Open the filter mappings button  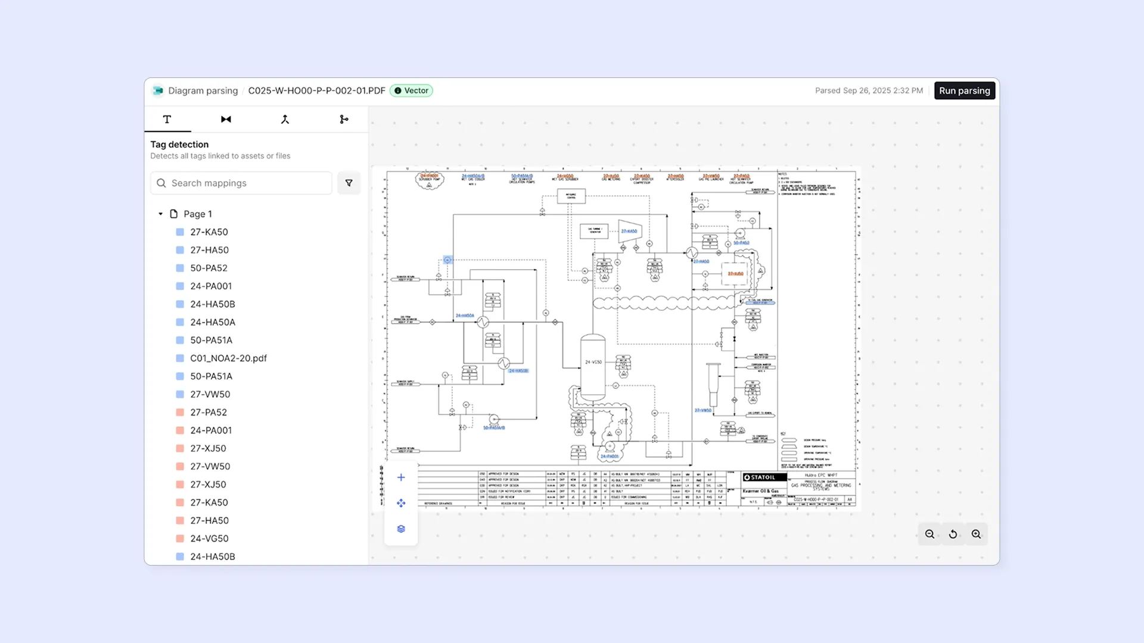tap(349, 183)
